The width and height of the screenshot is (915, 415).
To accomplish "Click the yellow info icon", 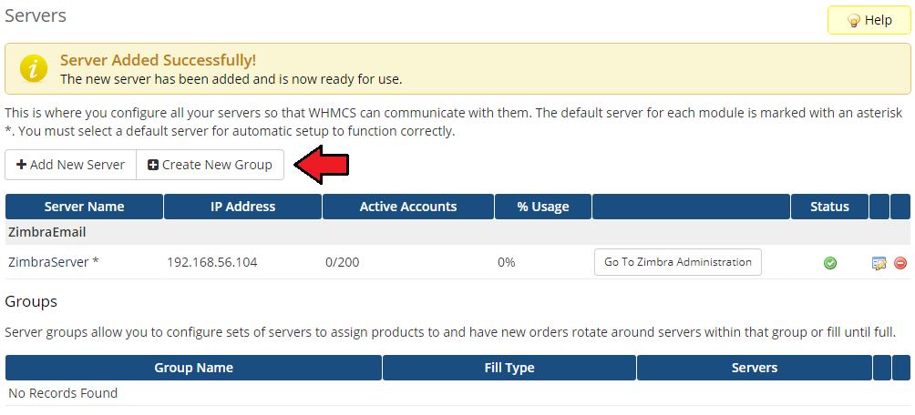I will [33, 69].
